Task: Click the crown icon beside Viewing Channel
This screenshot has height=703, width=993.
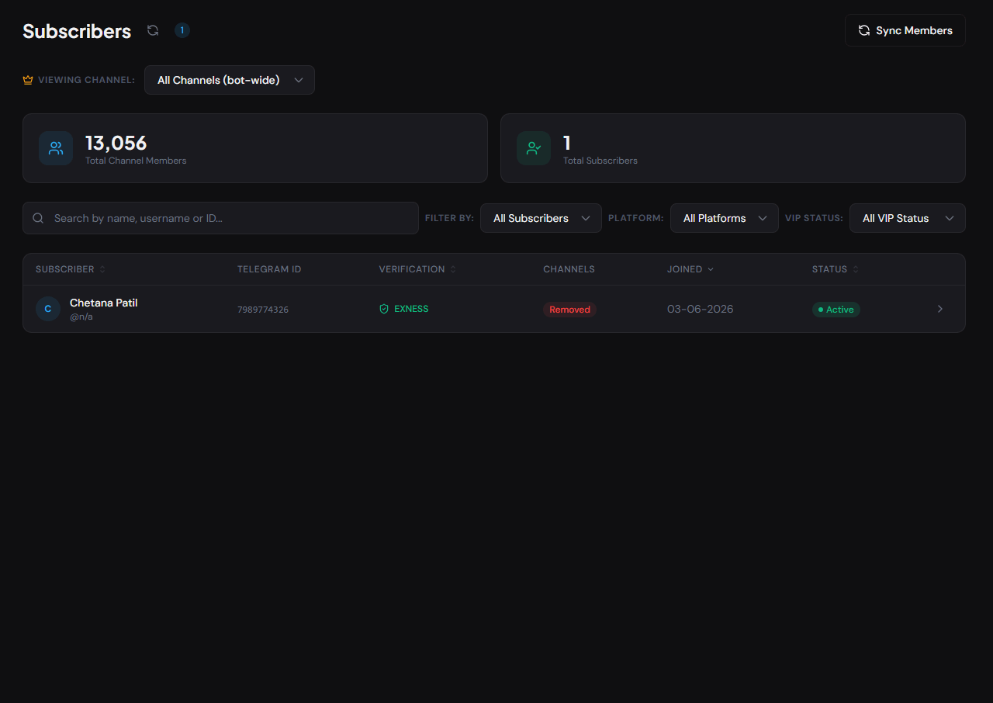Action: tap(28, 80)
